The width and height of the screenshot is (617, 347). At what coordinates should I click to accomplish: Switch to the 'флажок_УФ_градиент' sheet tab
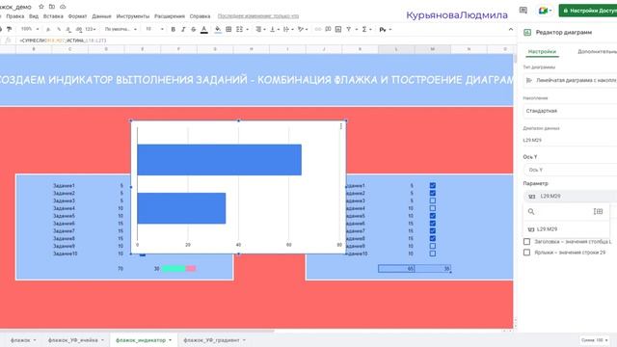point(211,340)
